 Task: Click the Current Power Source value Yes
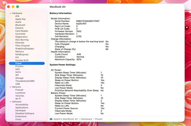[102, 108]
